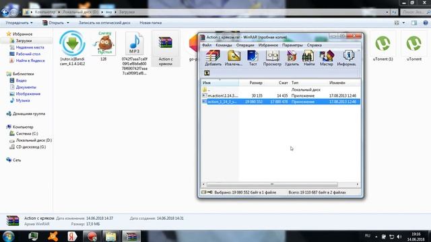Viewport: 431px width, 242px height.
Task: Open Explorer view options dropdown arrow
Action: pyautogui.click(x=403, y=23)
